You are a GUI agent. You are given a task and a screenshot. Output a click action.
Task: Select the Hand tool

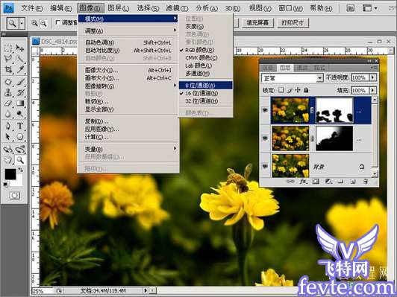pos(8,160)
